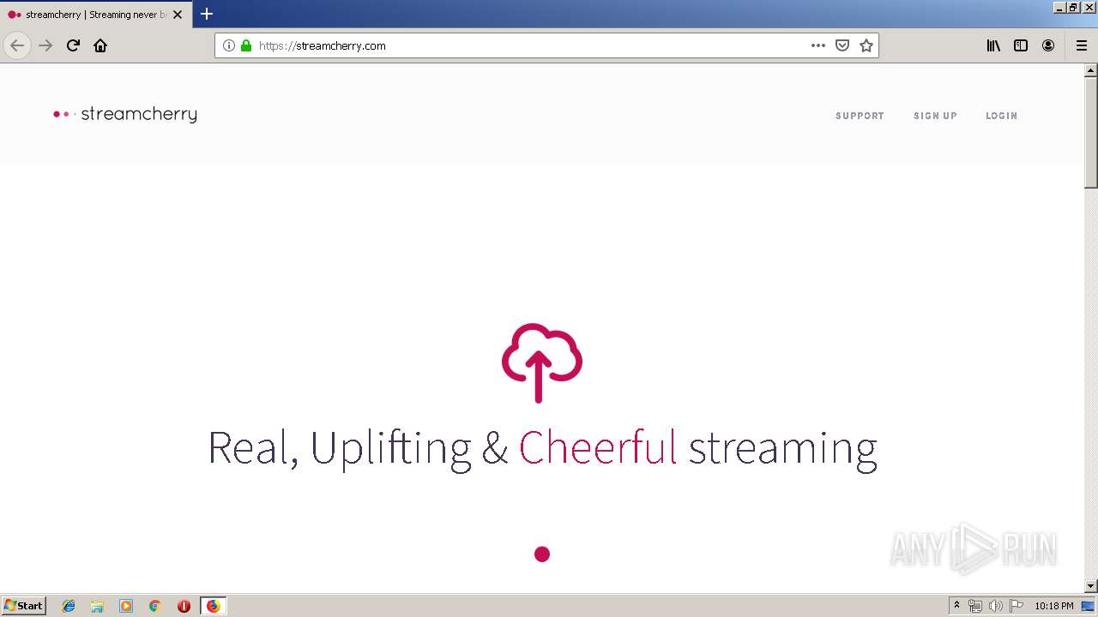Open the Library view icon
1098x617 pixels.
[x=993, y=45]
